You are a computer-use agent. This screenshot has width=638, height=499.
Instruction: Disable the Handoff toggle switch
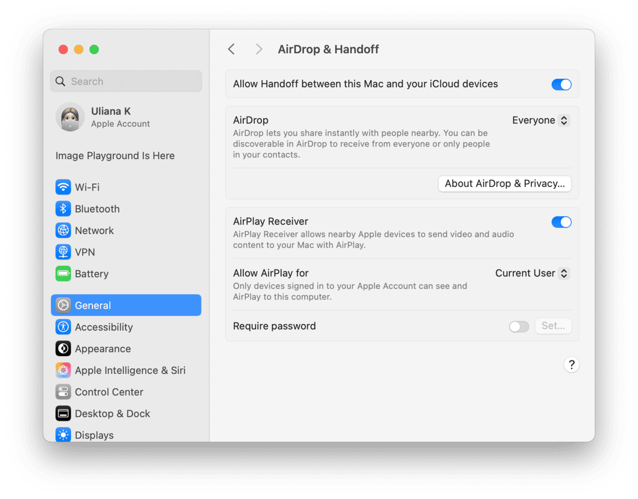pyautogui.click(x=561, y=85)
